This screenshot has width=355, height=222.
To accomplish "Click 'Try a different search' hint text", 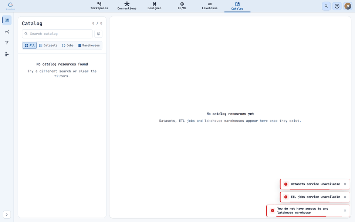I will [x=62, y=74].
